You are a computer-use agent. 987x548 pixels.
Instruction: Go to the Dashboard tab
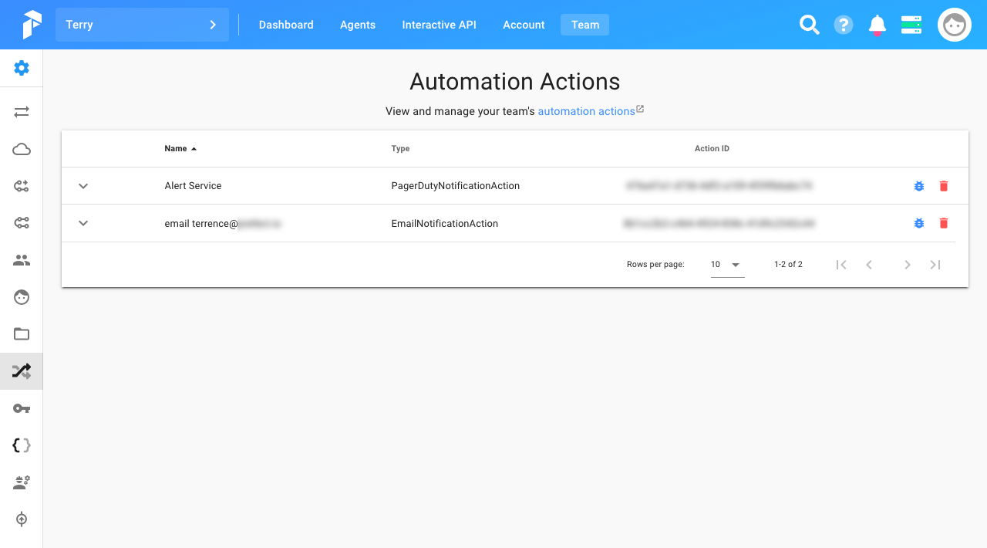coord(286,25)
